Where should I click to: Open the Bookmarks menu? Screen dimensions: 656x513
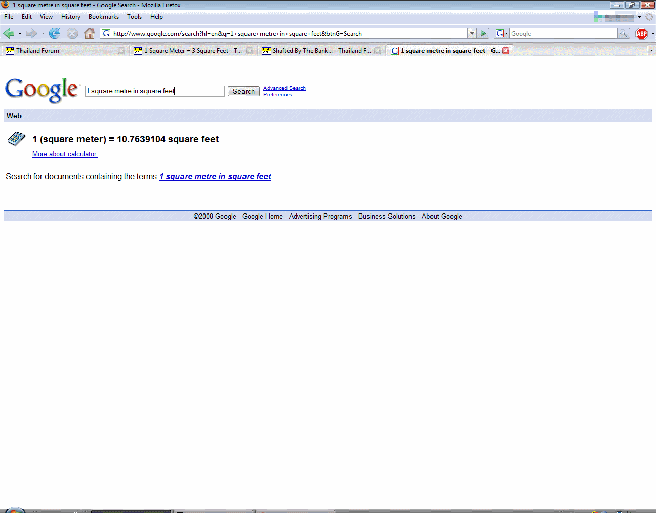(104, 17)
